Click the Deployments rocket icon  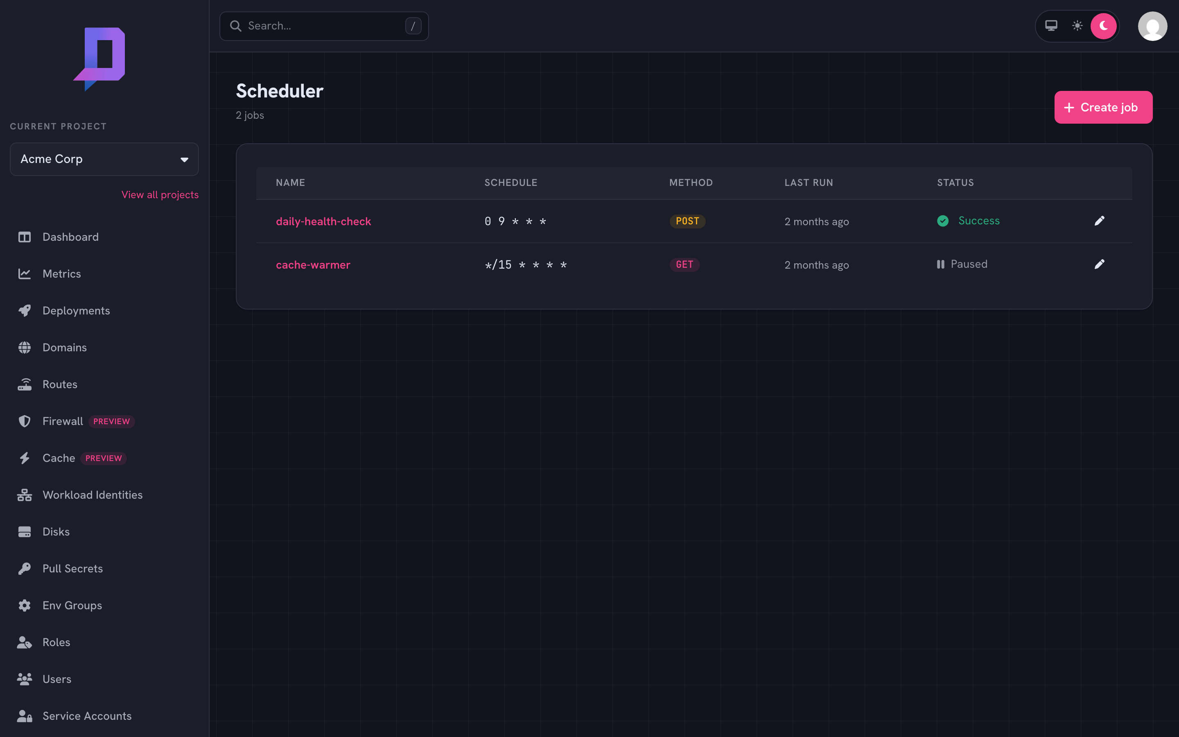pyautogui.click(x=25, y=310)
